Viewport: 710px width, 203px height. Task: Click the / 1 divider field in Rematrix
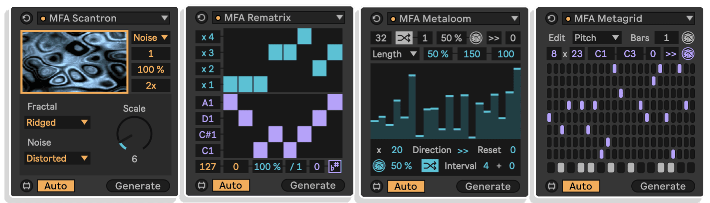tap(295, 167)
